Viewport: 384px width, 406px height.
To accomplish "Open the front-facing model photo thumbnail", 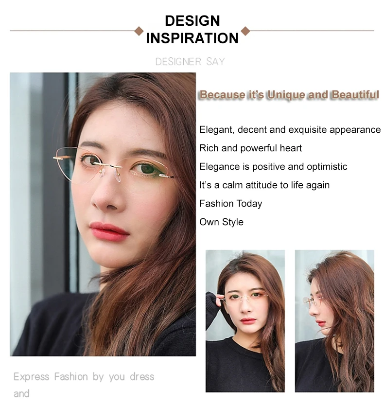I will coord(245,321).
